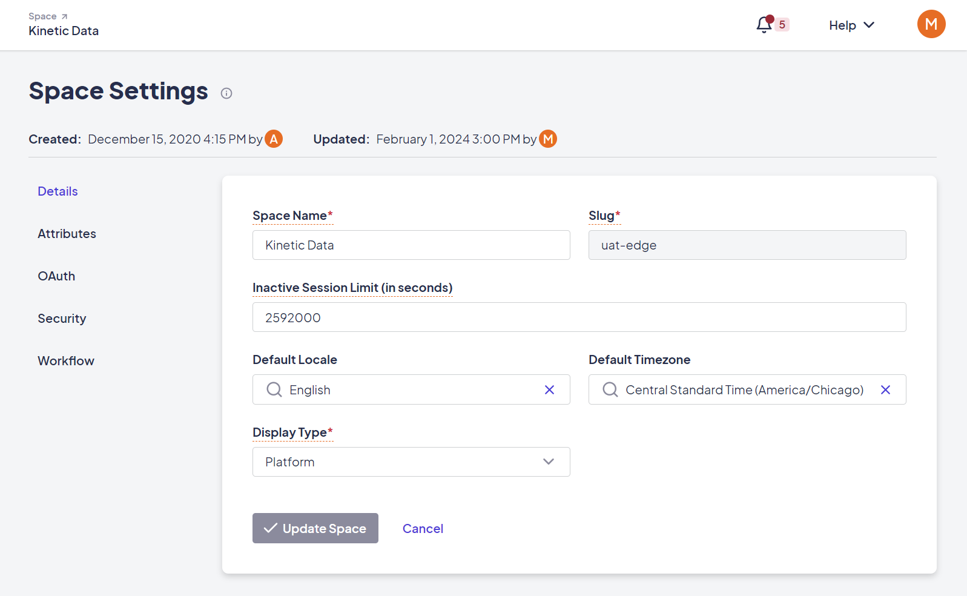Click the Slug label

tap(604, 216)
